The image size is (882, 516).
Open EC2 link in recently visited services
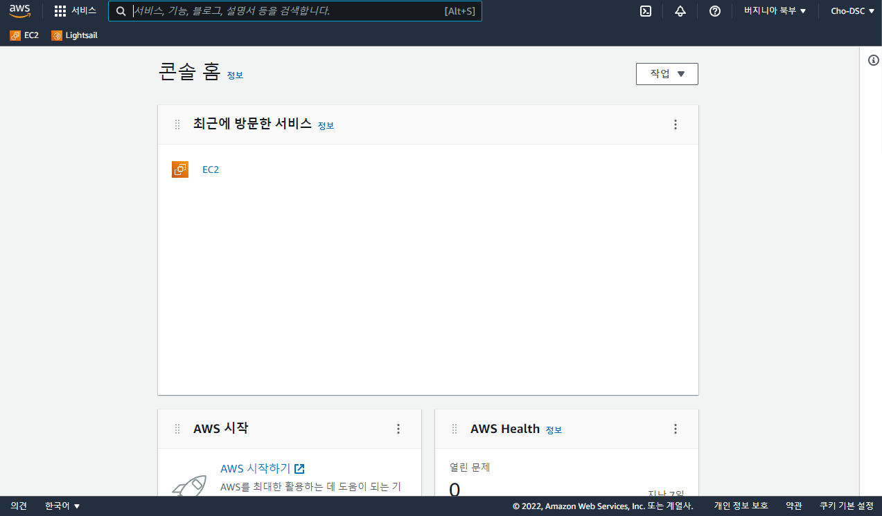211,169
